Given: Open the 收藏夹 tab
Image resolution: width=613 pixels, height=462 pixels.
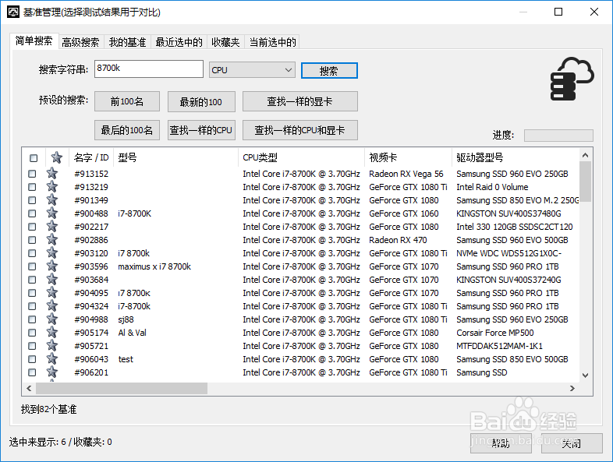Looking at the screenshot, I should (x=225, y=42).
